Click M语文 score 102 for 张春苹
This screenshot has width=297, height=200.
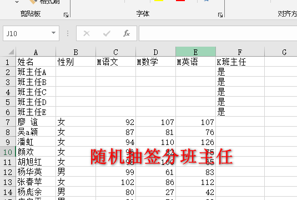coord(115,182)
